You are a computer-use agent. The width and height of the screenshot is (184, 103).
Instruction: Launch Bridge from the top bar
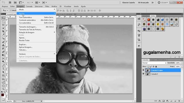click(x=10, y=3)
